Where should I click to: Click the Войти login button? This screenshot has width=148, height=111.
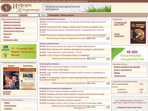pos(44,15)
